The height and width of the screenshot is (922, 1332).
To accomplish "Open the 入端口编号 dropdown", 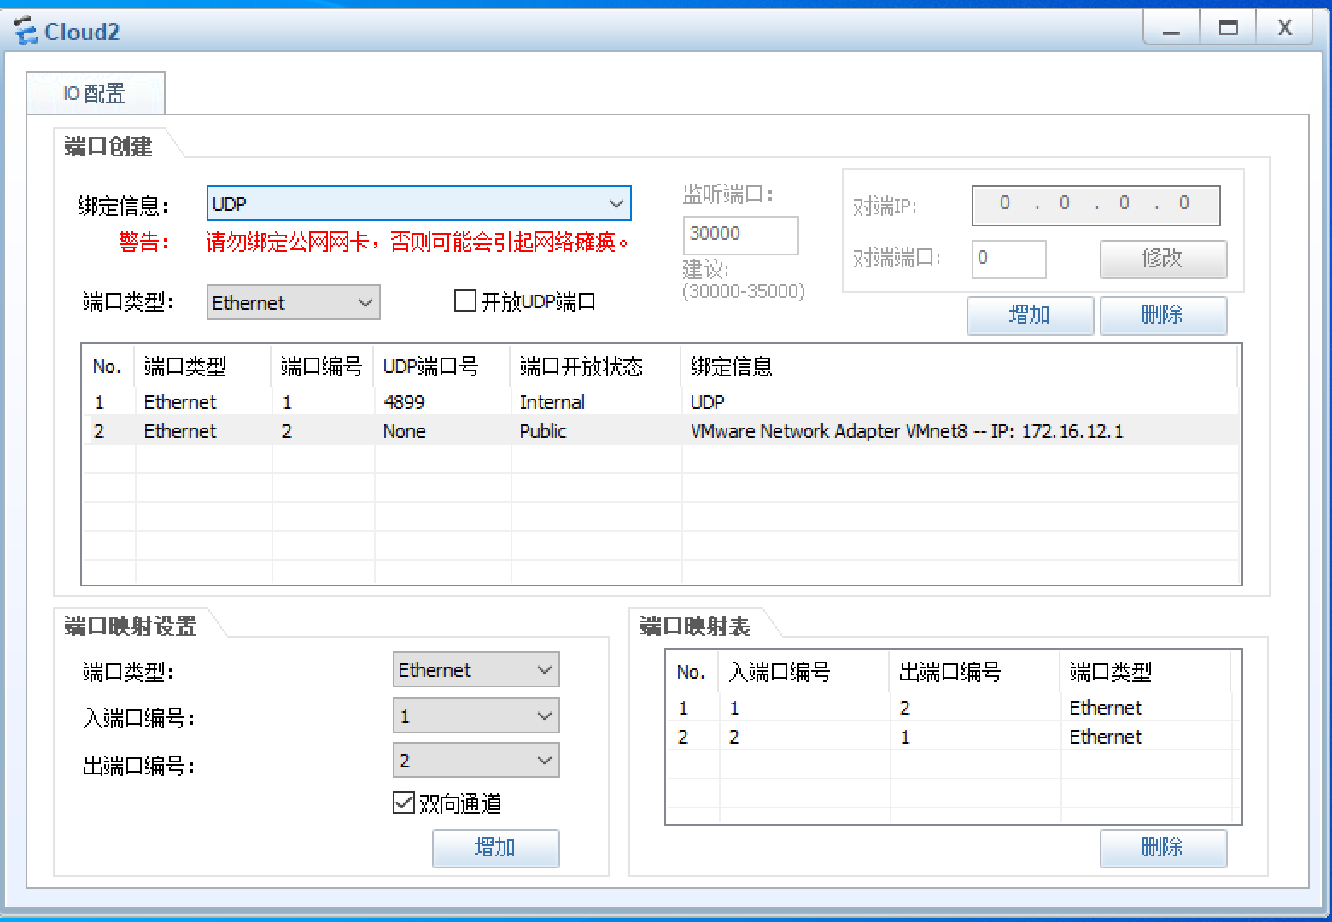I will [476, 715].
